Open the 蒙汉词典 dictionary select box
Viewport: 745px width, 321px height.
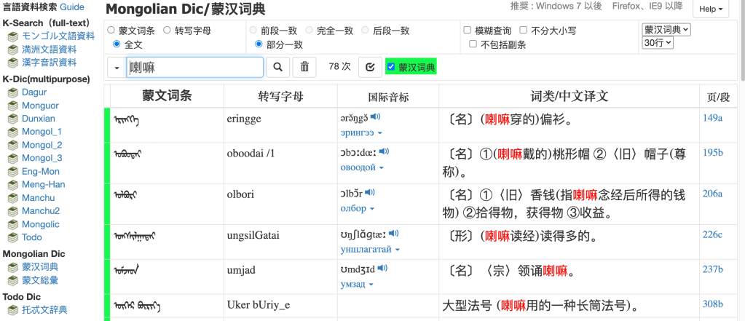tap(666, 30)
